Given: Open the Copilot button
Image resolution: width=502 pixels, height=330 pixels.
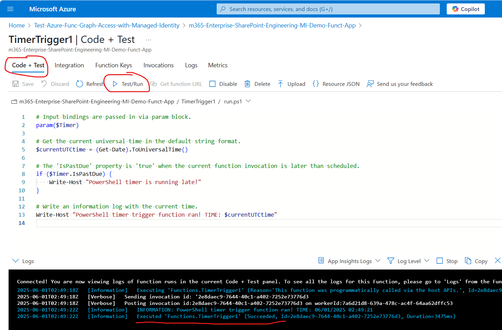Looking at the screenshot, I should [465, 9].
